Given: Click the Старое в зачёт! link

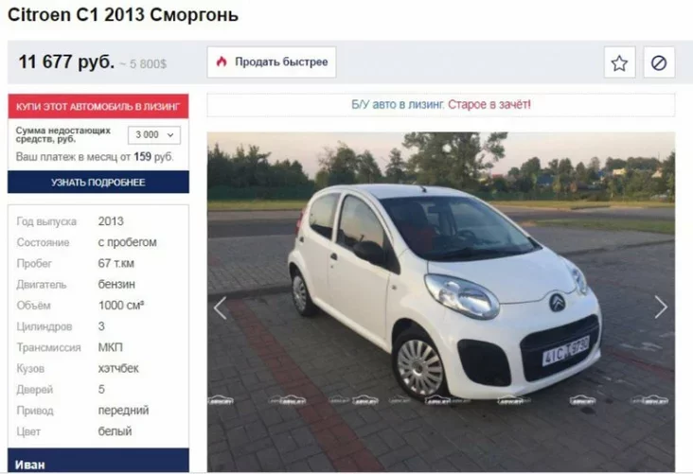Looking at the screenshot, I should click(489, 105).
